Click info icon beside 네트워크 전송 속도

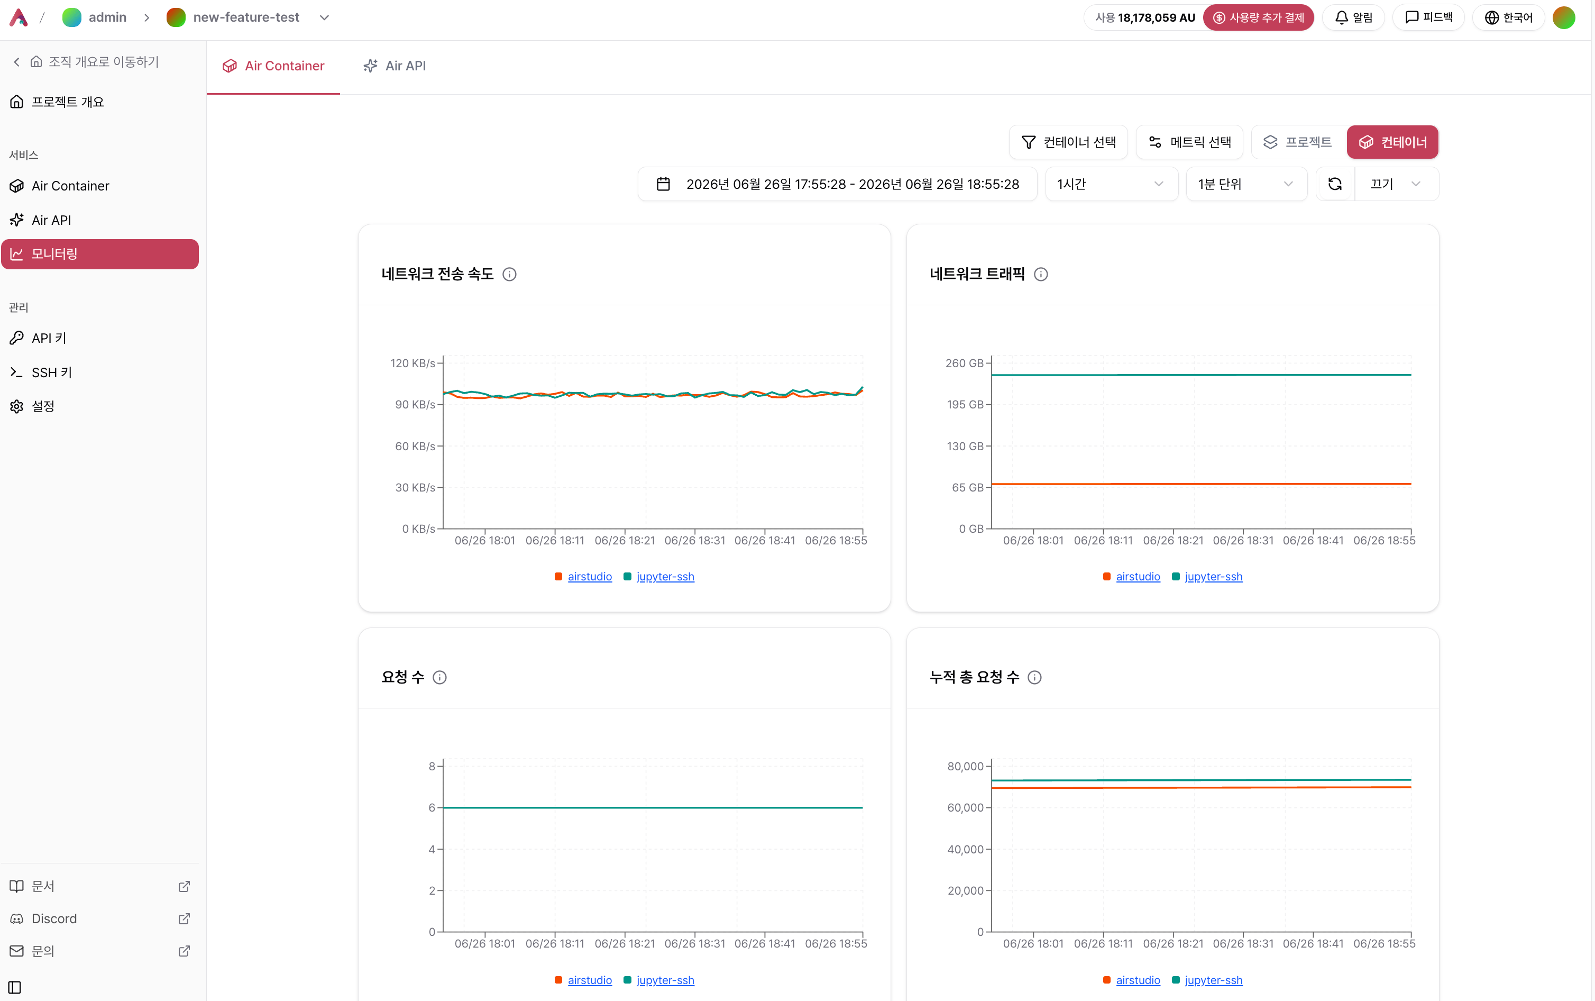[509, 274]
